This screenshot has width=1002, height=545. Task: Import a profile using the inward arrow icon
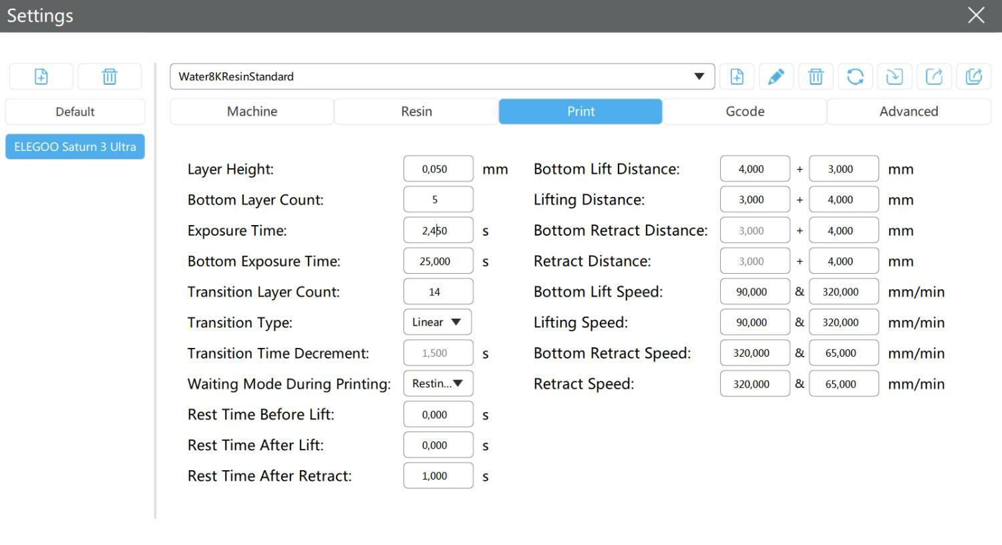[x=894, y=77]
